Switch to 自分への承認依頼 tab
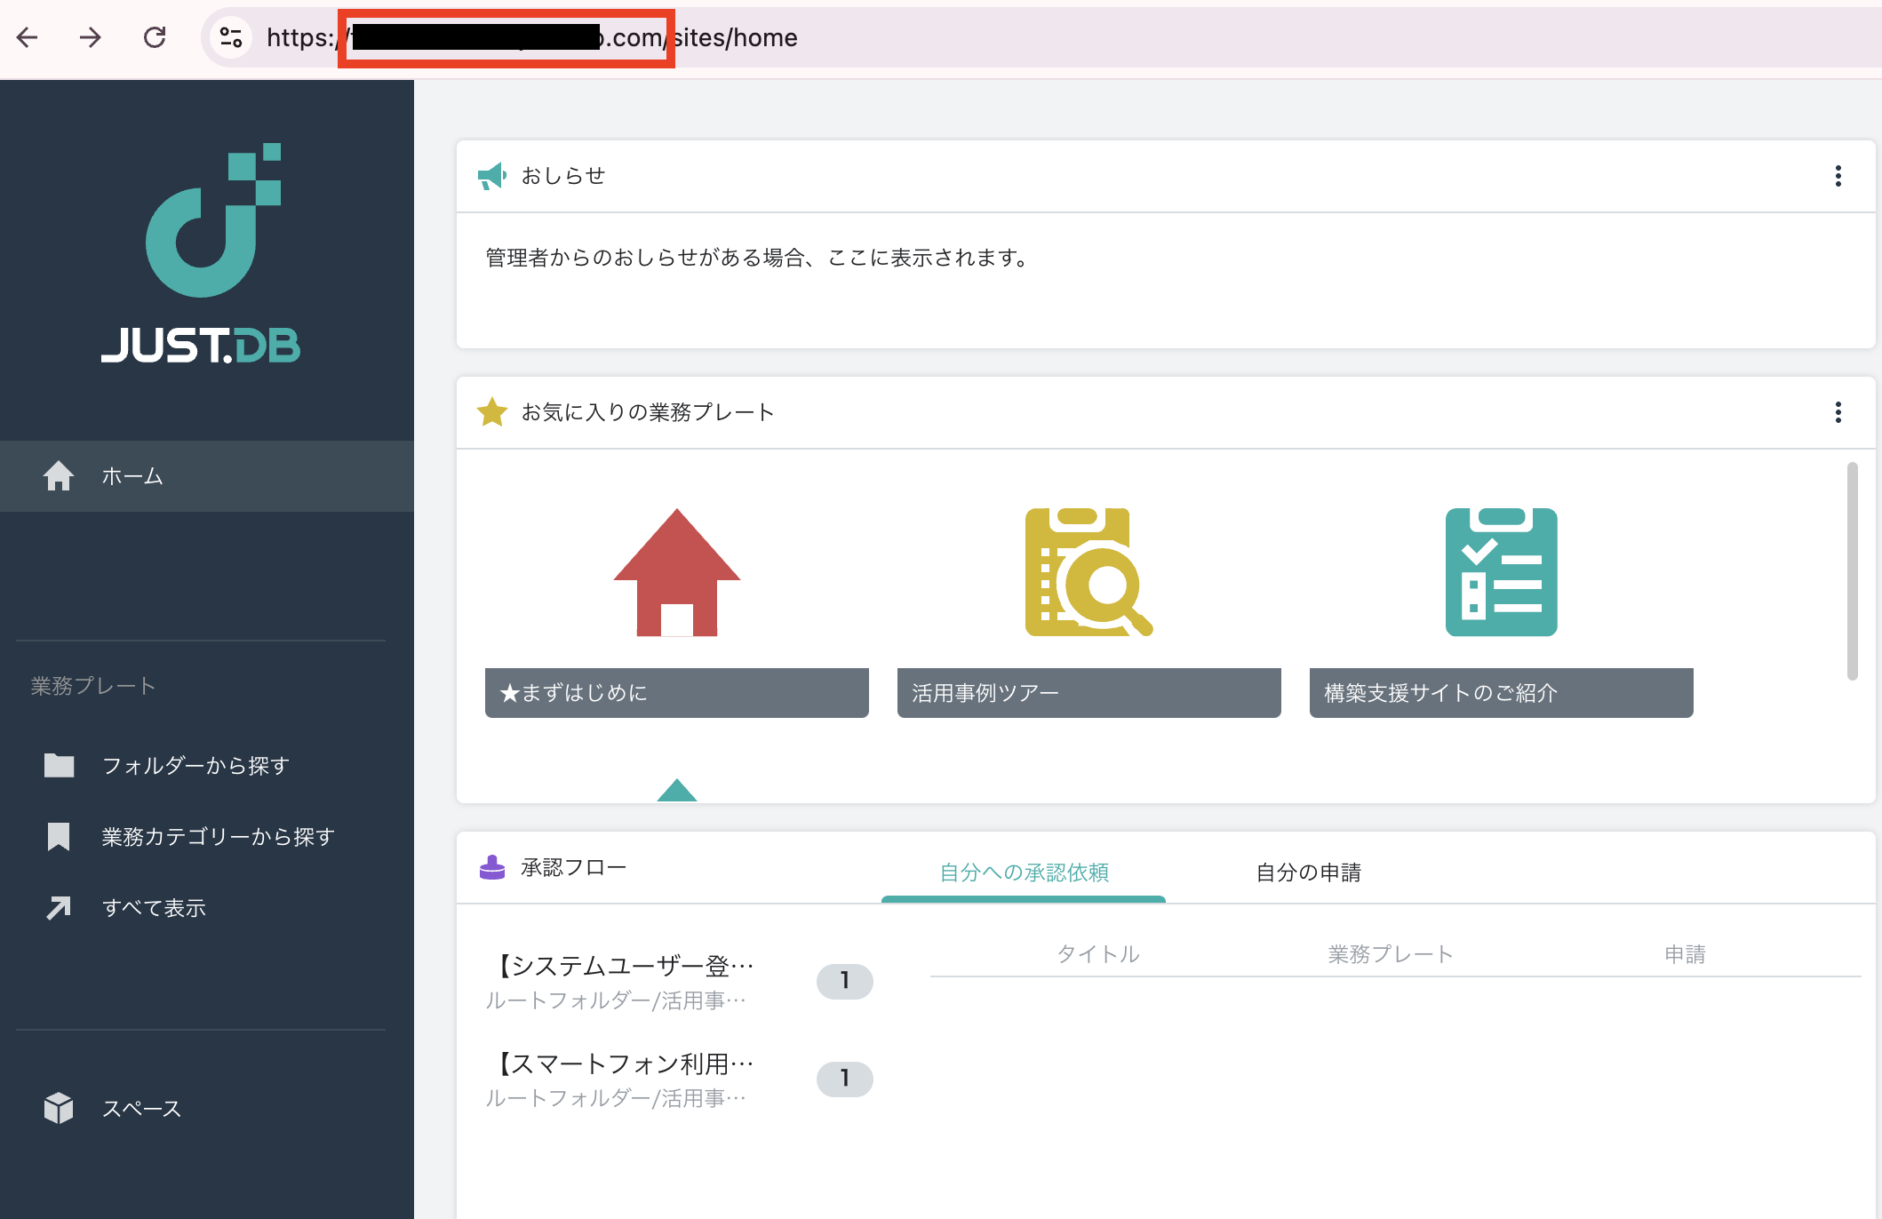Screen dimensions: 1882x1219 (1024, 872)
